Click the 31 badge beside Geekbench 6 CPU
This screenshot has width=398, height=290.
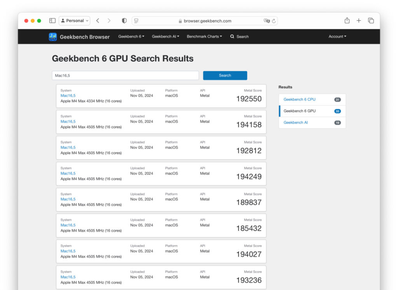[x=337, y=100]
